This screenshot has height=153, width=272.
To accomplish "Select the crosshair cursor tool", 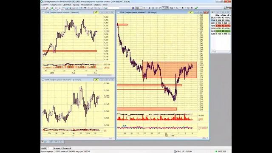I will coord(144,8).
